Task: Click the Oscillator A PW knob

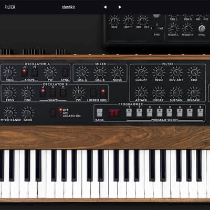Action: click(x=50, y=72)
